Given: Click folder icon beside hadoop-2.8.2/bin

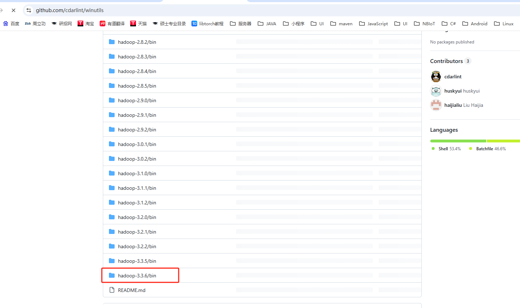Looking at the screenshot, I should (112, 42).
